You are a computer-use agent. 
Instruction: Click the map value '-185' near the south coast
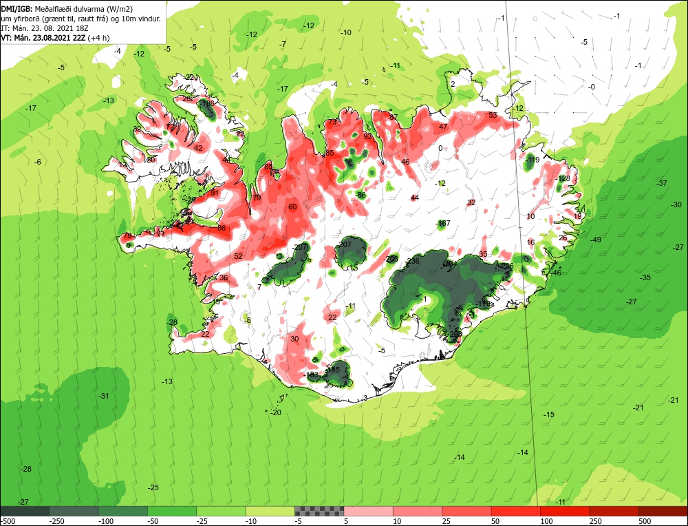coord(332,370)
